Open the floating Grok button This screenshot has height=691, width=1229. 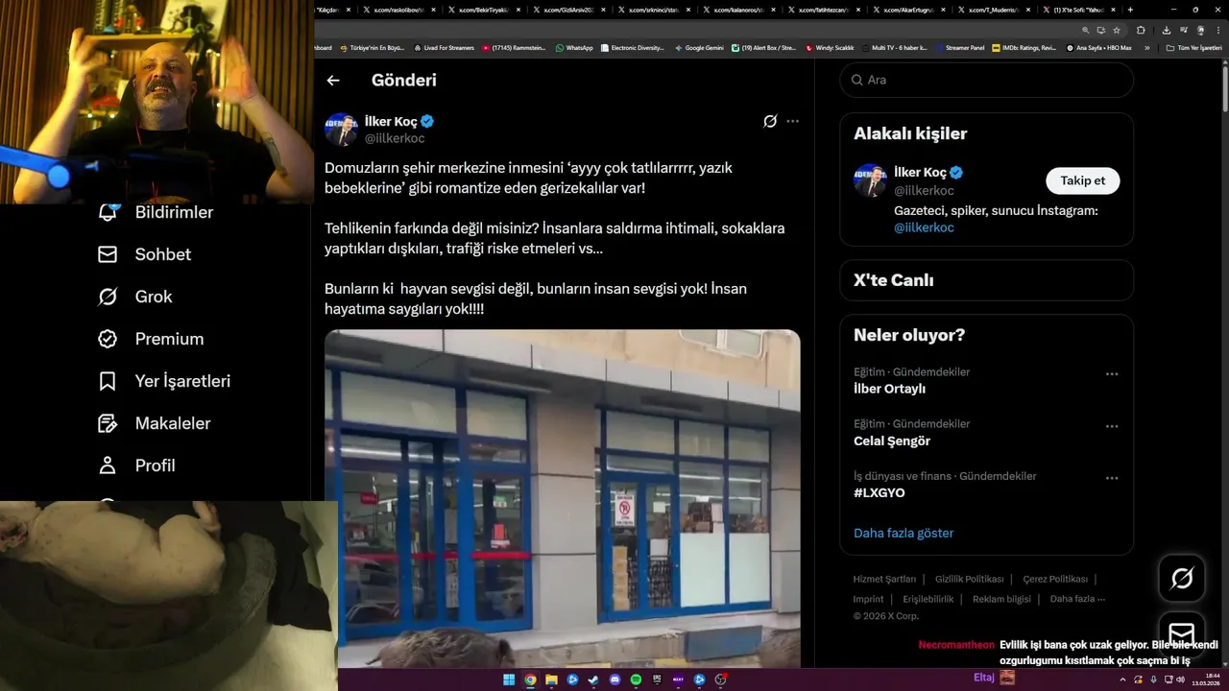pos(1182,578)
